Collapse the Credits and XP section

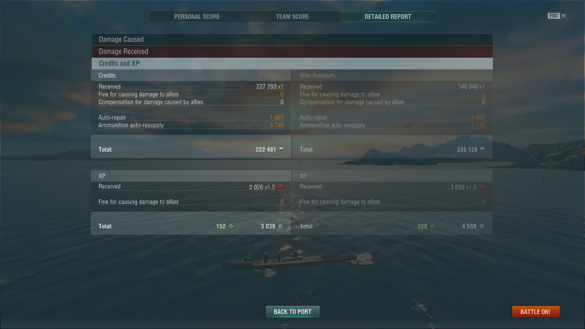tap(292, 63)
